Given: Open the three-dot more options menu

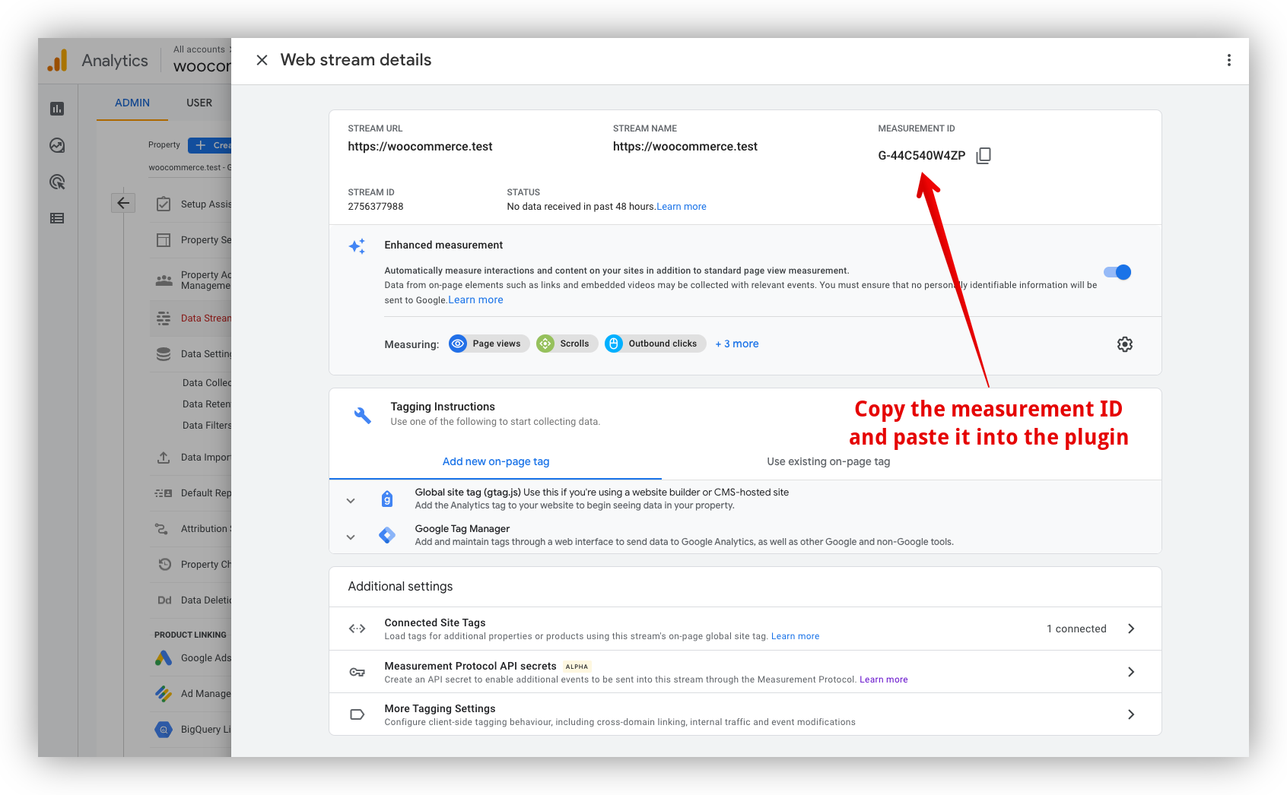Looking at the screenshot, I should [x=1228, y=60].
